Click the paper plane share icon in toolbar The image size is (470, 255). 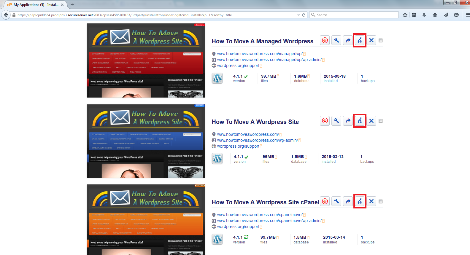[x=446, y=15]
